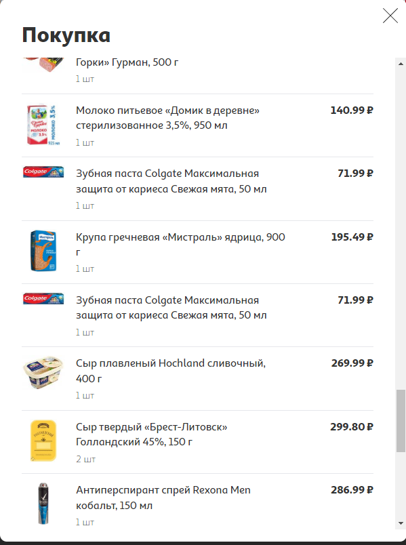Click the Rexona Men spray can image
The width and height of the screenshot is (406, 545).
pyautogui.click(x=43, y=503)
